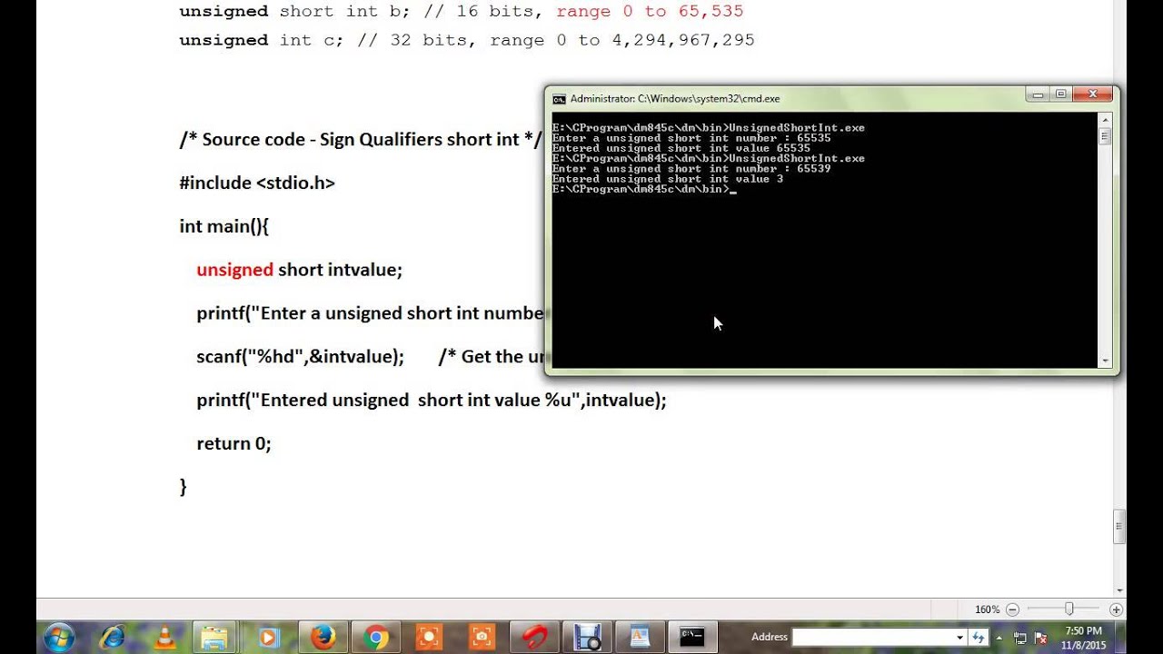Click the cmd title 'Administrator: C:\Windows\system32\cmd.exe'
This screenshot has width=1163, height=654.
click(x=675, y=98)
